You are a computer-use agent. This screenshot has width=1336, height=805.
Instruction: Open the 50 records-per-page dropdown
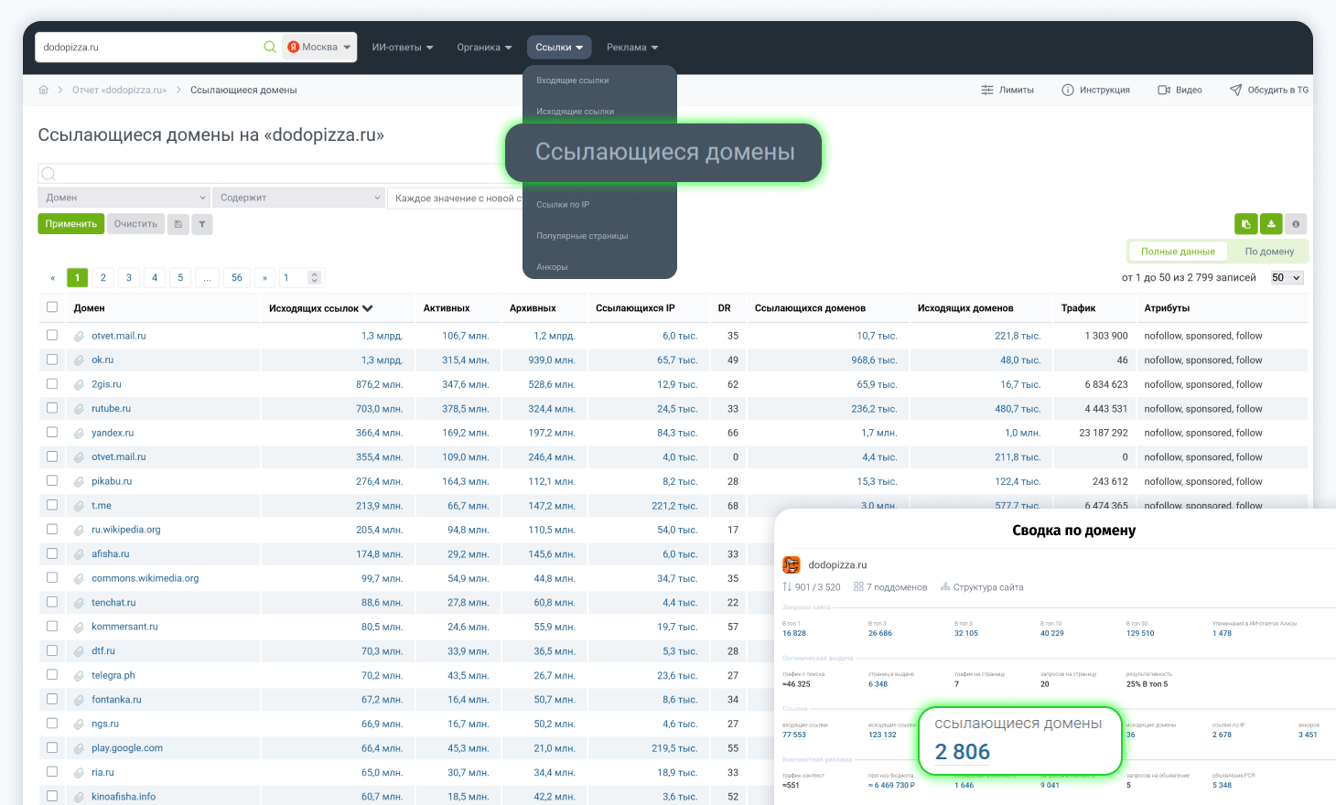(x=1287, y=277)
